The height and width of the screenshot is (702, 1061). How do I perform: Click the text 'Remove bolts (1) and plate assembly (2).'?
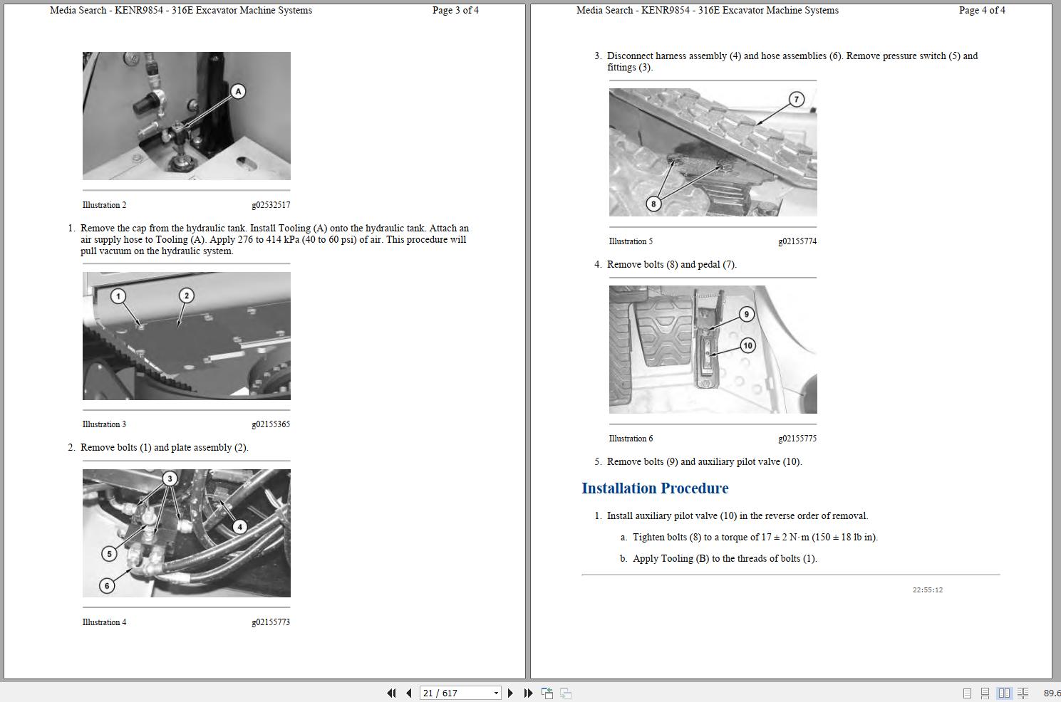pos(165,448)
